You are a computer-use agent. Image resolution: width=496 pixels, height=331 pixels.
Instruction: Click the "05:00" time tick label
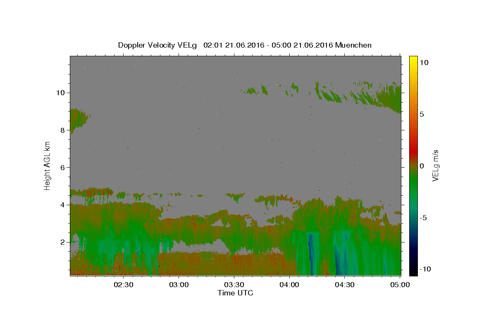pos(400,285)
